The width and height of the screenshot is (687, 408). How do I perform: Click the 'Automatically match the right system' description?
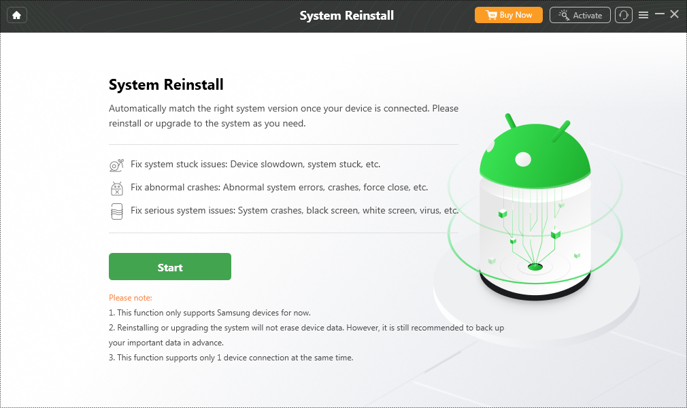pos(284,116)
